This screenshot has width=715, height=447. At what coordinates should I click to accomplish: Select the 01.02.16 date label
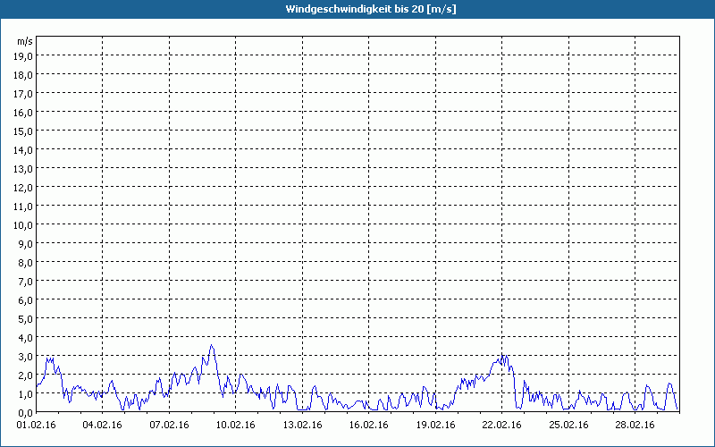tap(36, 426)
